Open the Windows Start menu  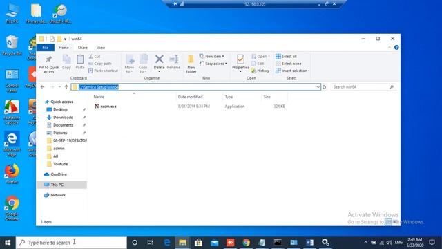pyautogui.click(x=8, y=243)
